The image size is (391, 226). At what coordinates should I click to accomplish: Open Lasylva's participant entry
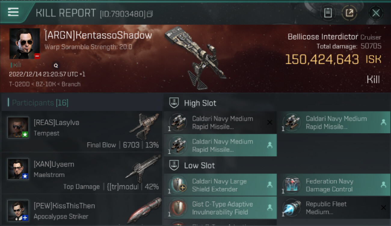coord(82,132)
